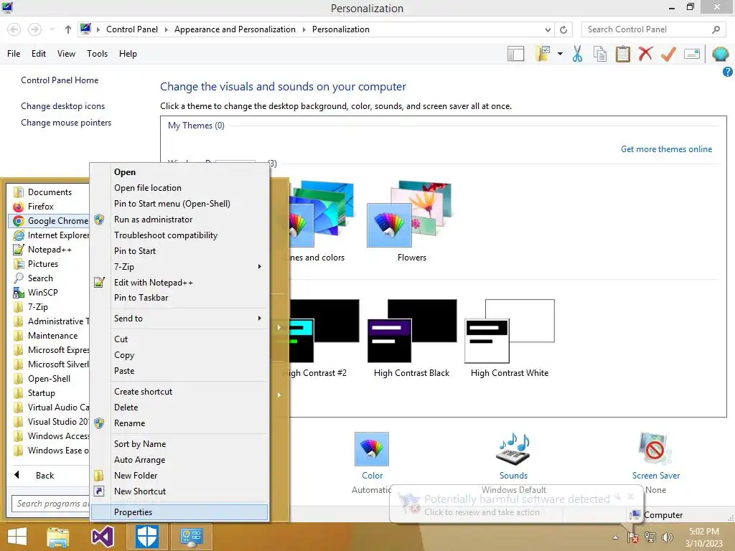The height and width of the screenshot is (551, 735).
Task: Click the Change desktop icons link
Action: pyautogui.click(x=63, y=106)
